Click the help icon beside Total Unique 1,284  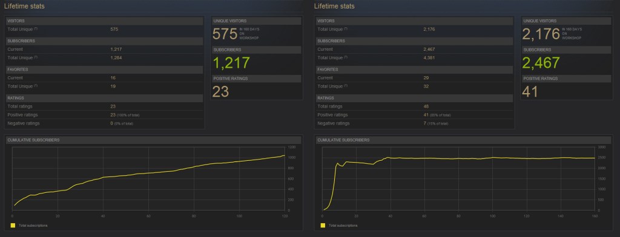(36, 57)
